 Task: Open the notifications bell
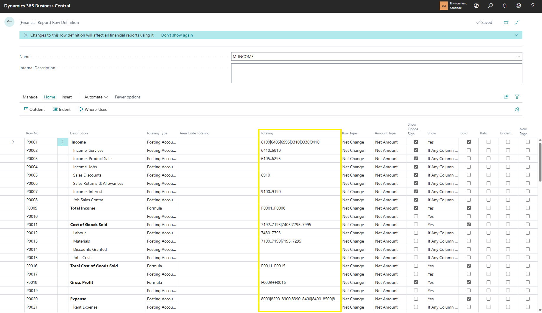[x=505, y=6]
